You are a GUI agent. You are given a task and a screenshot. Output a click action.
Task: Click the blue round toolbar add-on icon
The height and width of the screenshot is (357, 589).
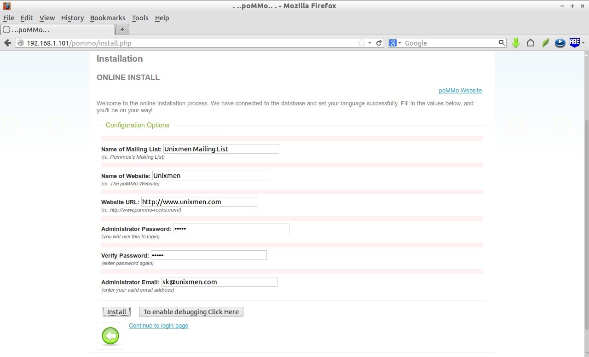tap(560, 43)
